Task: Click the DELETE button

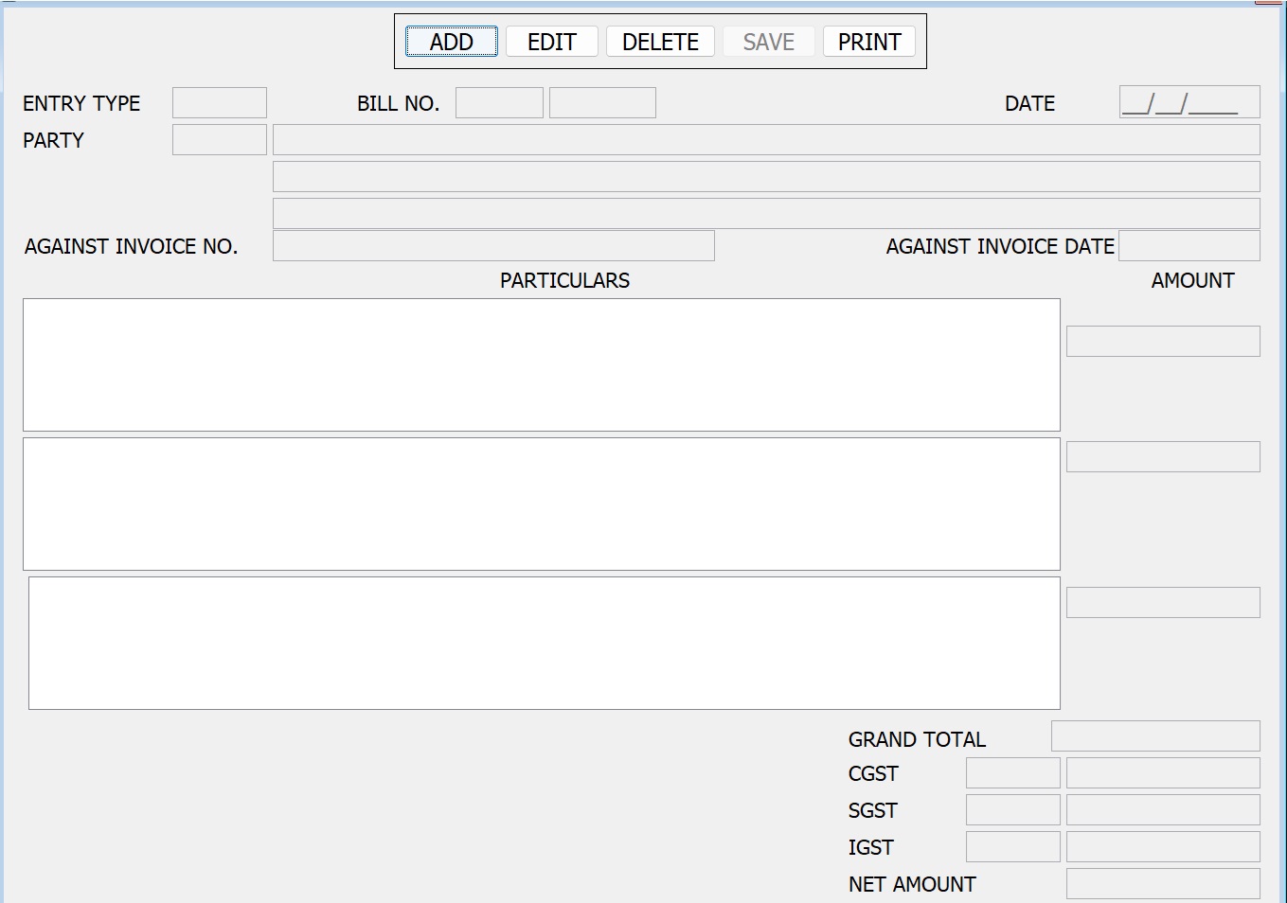Action: 660,42
